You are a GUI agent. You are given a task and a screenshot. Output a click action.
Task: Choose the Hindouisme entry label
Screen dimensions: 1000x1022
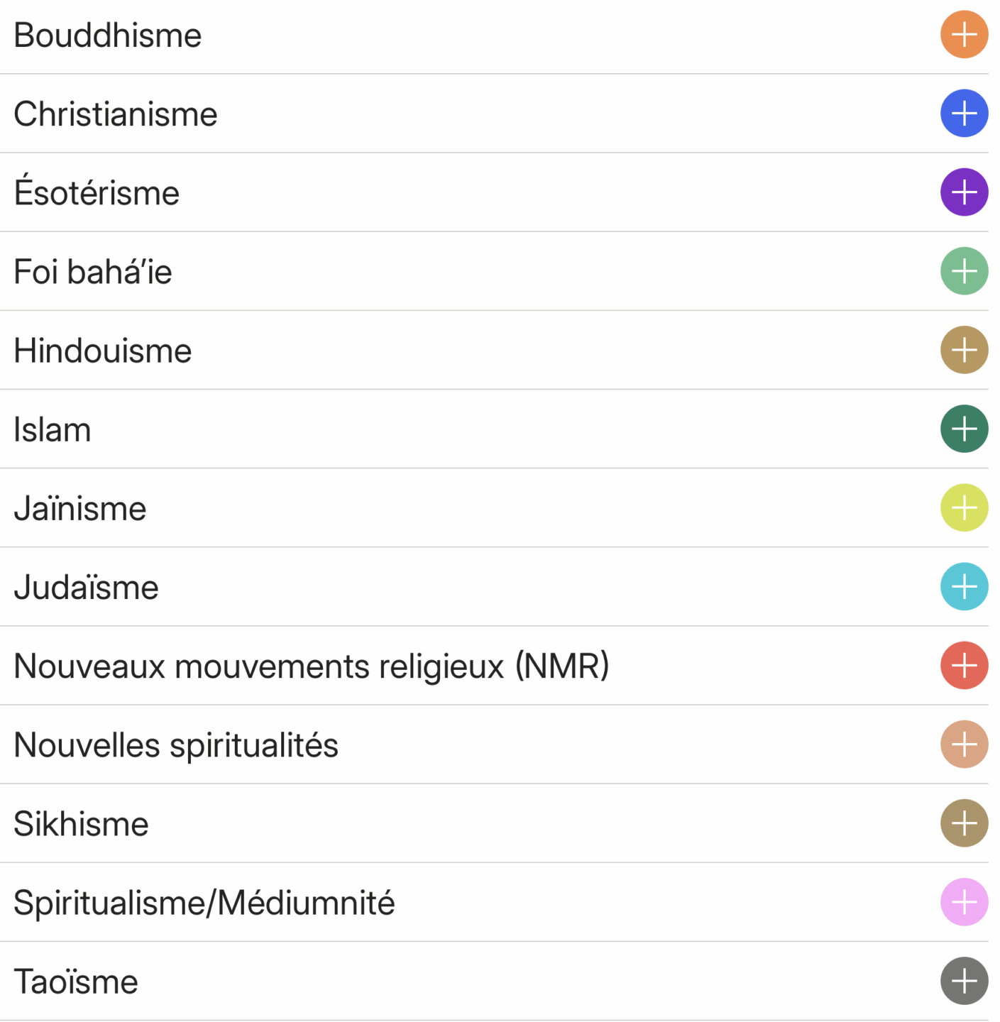[x=103, y=351]
